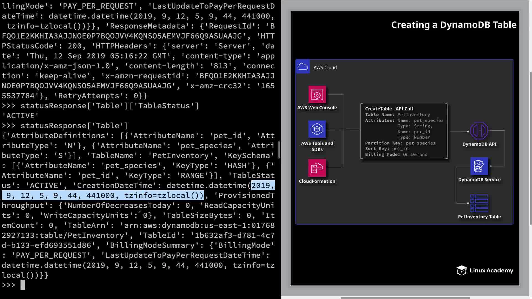This screenshot has width=532, height=299.
Task: Click the DynamoDB Service label
Action: (x=479, y=180)
